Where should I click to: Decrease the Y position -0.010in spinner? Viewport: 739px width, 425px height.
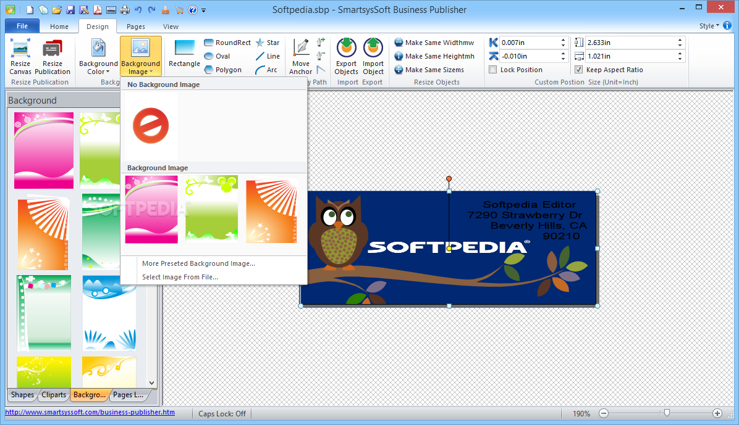click(563, 59)
